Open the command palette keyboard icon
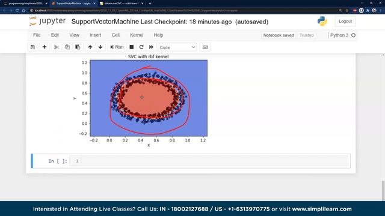The height and width of the screenshot is (216, 385). (205, 47)
